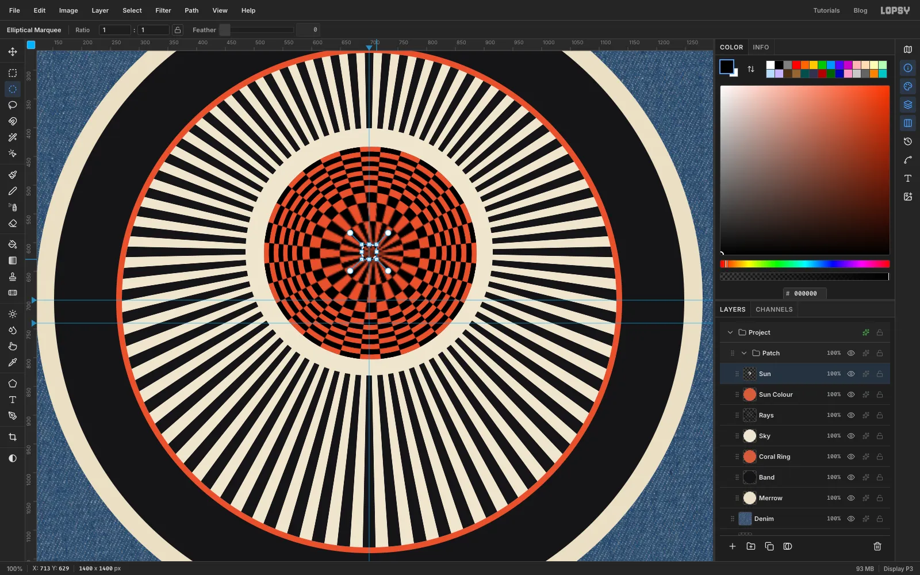Screen dimensions: 920x575
Task: Open the Blog link
Action: point(860,10)
